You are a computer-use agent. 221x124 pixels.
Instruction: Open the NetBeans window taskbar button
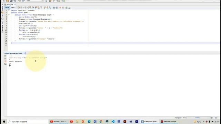pos(150,122)
